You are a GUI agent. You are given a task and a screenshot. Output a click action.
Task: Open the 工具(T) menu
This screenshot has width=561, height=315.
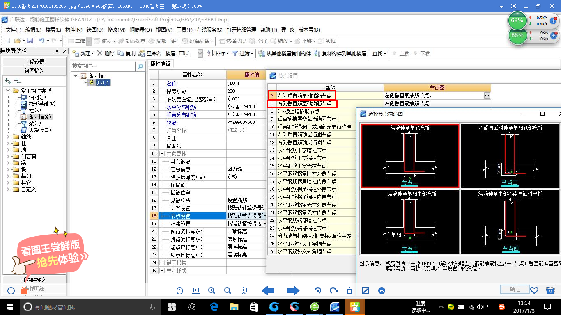(184, 30)
